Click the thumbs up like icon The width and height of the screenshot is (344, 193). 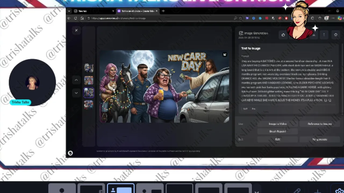[283, 35]
